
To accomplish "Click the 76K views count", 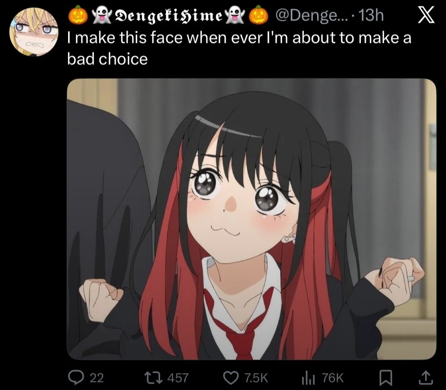I will [333, 378].
